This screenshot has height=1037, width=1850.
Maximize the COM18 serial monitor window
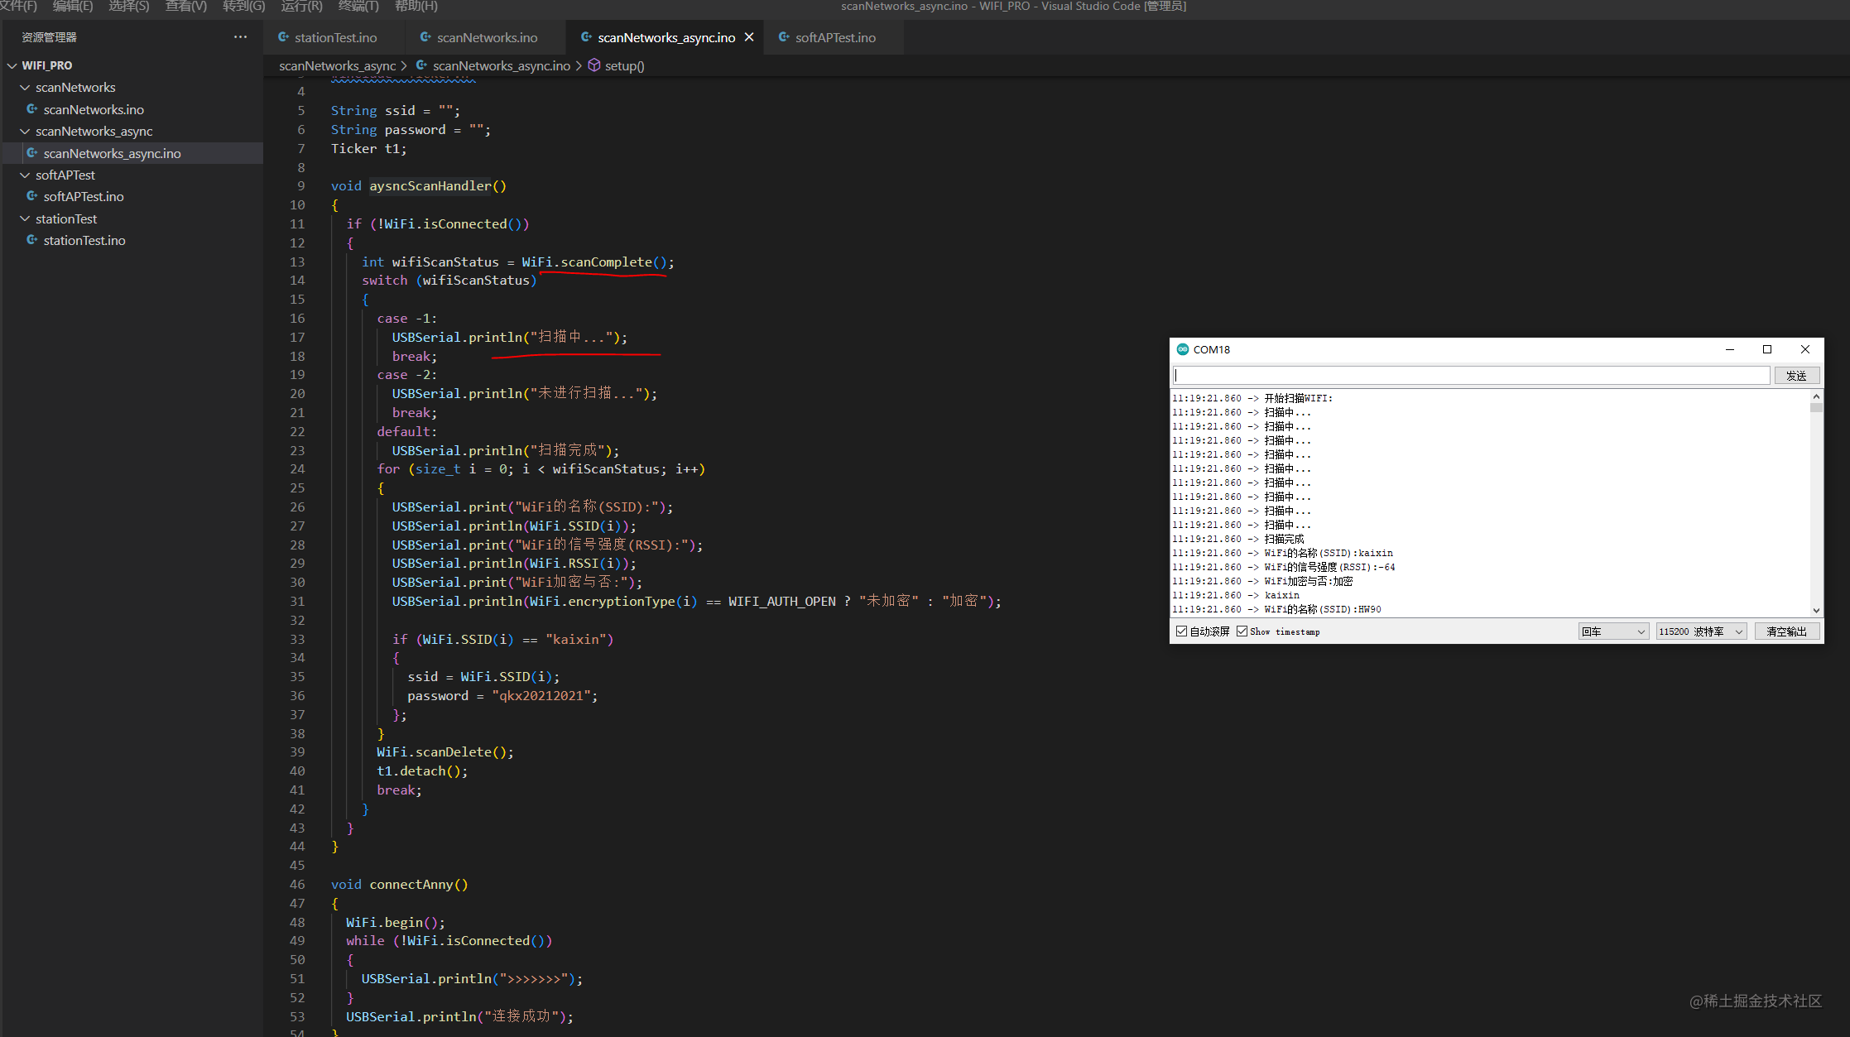click(1767, 349)
